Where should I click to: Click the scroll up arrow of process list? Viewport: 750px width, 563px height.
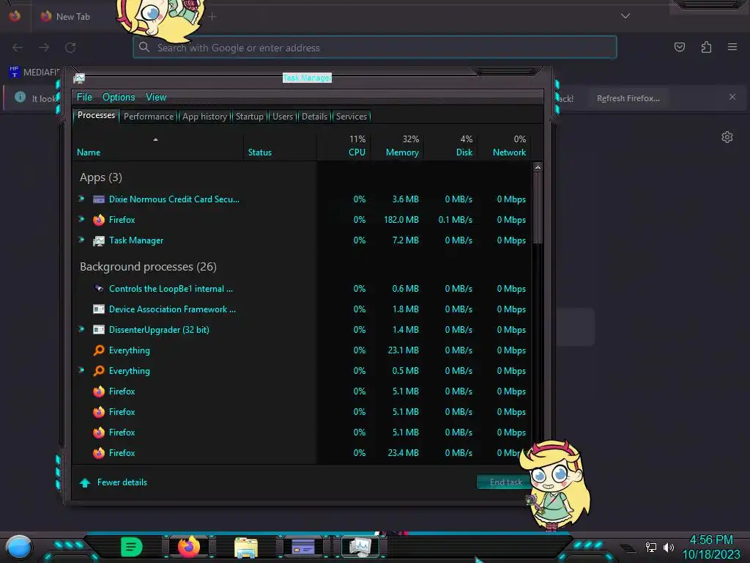pos(538,167)
